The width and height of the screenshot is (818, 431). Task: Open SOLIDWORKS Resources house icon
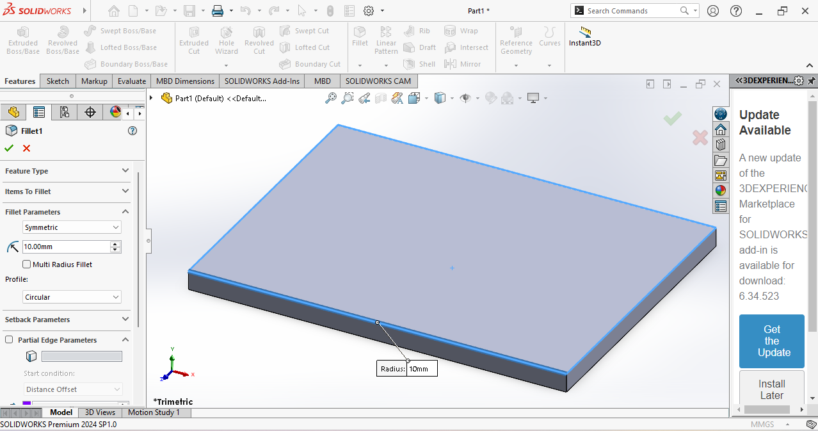point(721,129)
